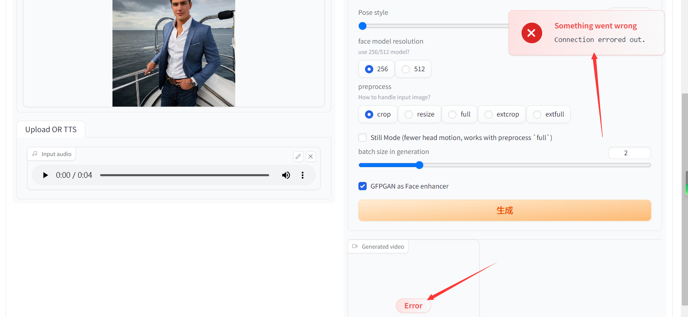
Task: Select the 256 face model resolution
Action: point(377,69)
